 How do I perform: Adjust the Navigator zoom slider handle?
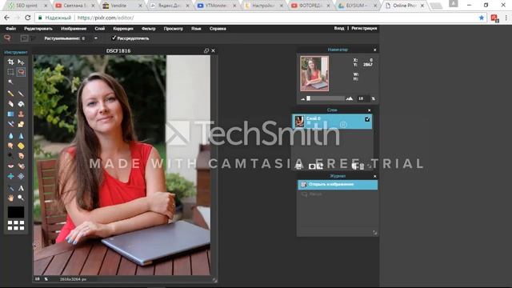tap(308, 98)
